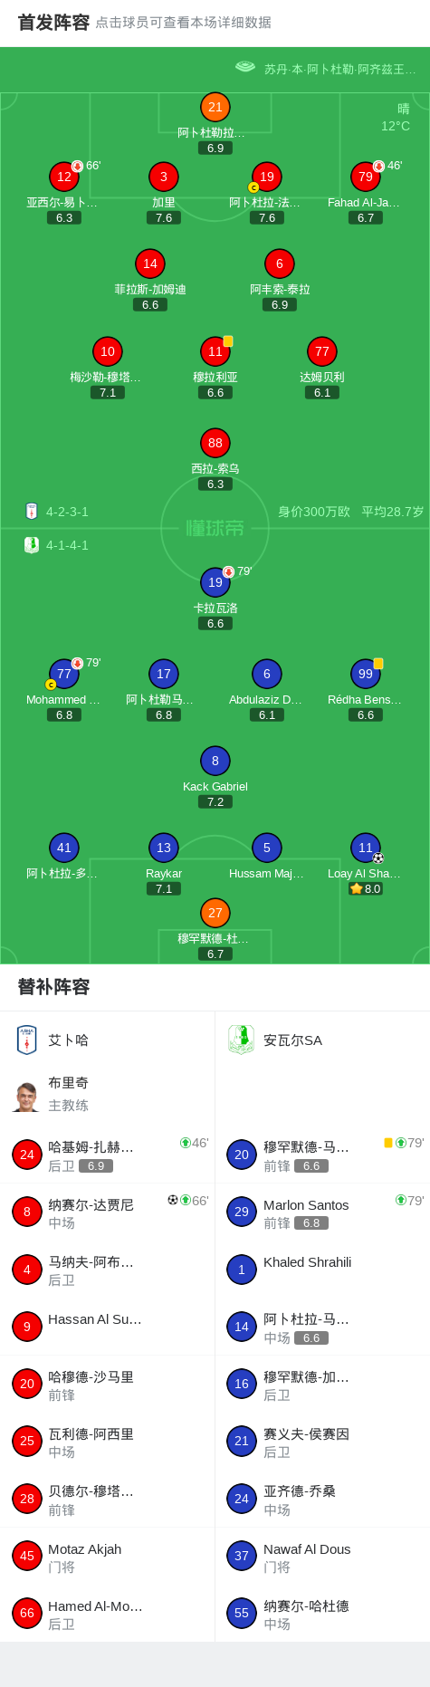This screenshot has width=430, height=1687.
Task: Tap star rating 8.0 badge
Action: pyautogui.click(x=366, y=889)
